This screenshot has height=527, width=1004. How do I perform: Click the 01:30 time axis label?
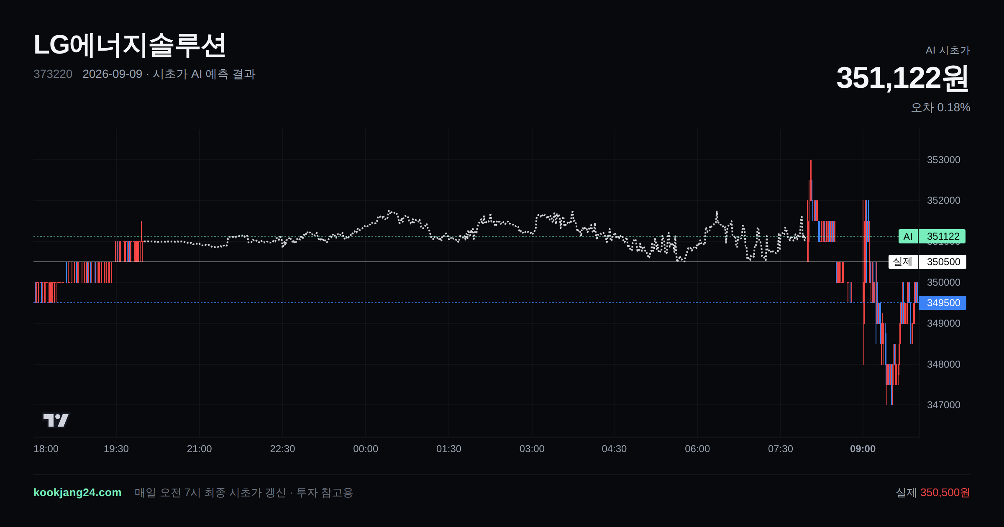pos(449,449)
